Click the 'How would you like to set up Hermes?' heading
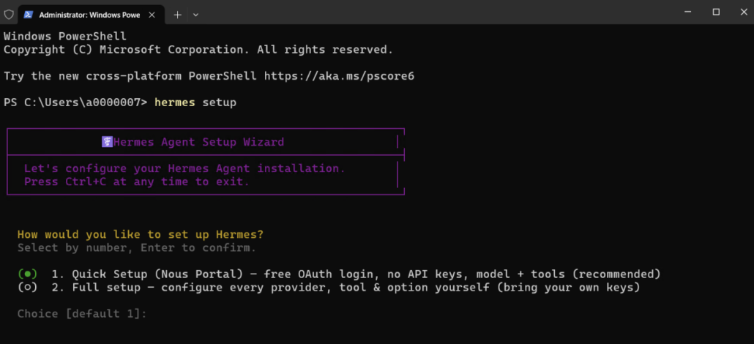 pos(141,235)
